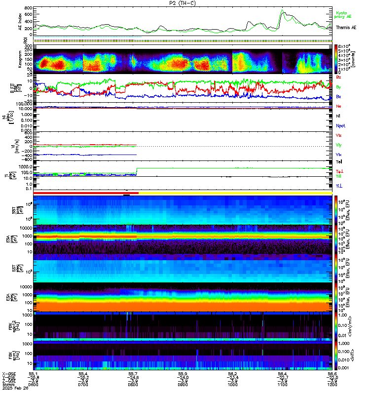Select the green "Kyoto proxy AE" legend label
The image size is (370, 395).
[x=342, y=15]
